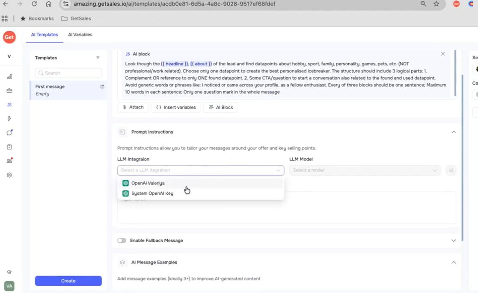Click the headline variable in AI block
The height and width of the screenshot is (293, 478).
coord(174,64)
